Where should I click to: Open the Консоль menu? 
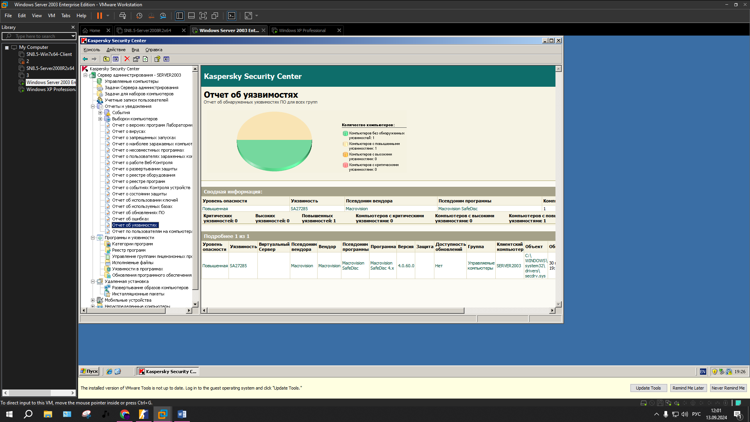click(92, 50)
